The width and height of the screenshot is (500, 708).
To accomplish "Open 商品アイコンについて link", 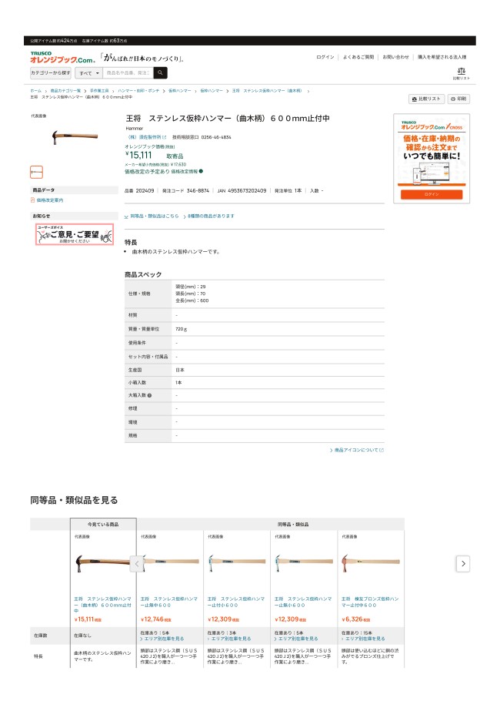I will [356, 450].
